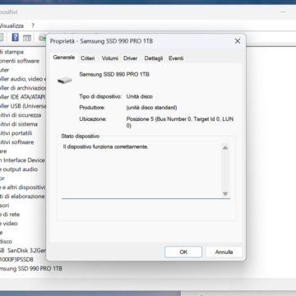Select the 'ti di elaborazione' tree row
The width and height of the screenshot is (296, 296).
[22, 197]
